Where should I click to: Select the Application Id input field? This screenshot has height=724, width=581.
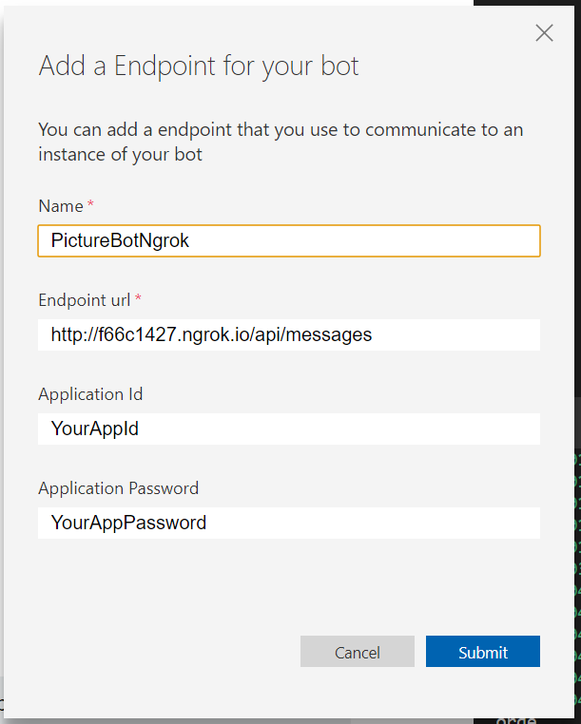289,429
